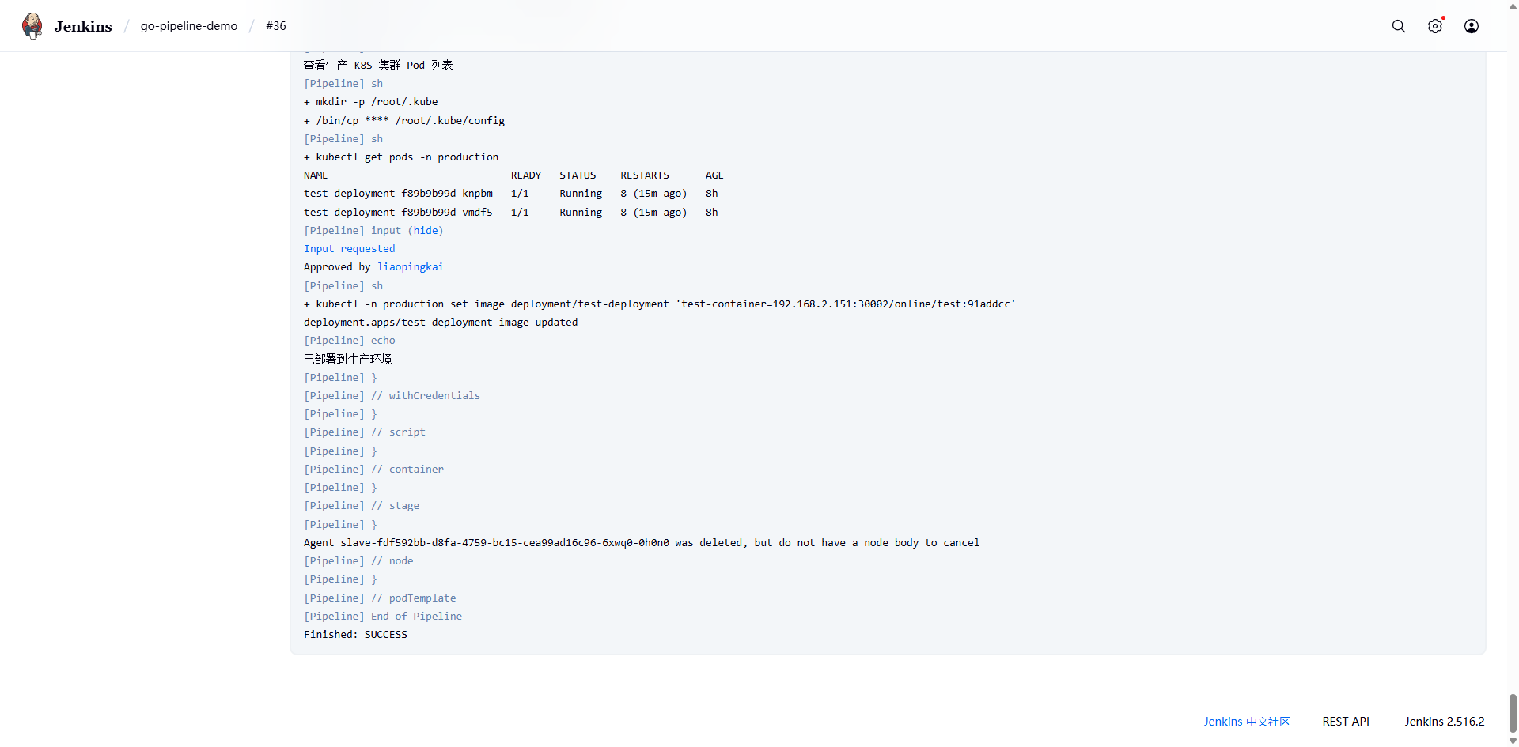1519x747 pixels.
Task: Open the Manage Jenkins gear icon
Action: (1434, 26)
